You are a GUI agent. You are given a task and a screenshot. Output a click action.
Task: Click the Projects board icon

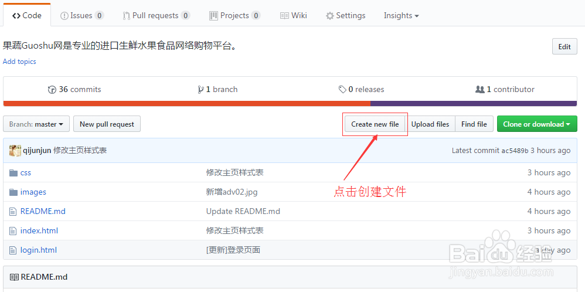tap(213, 16)
